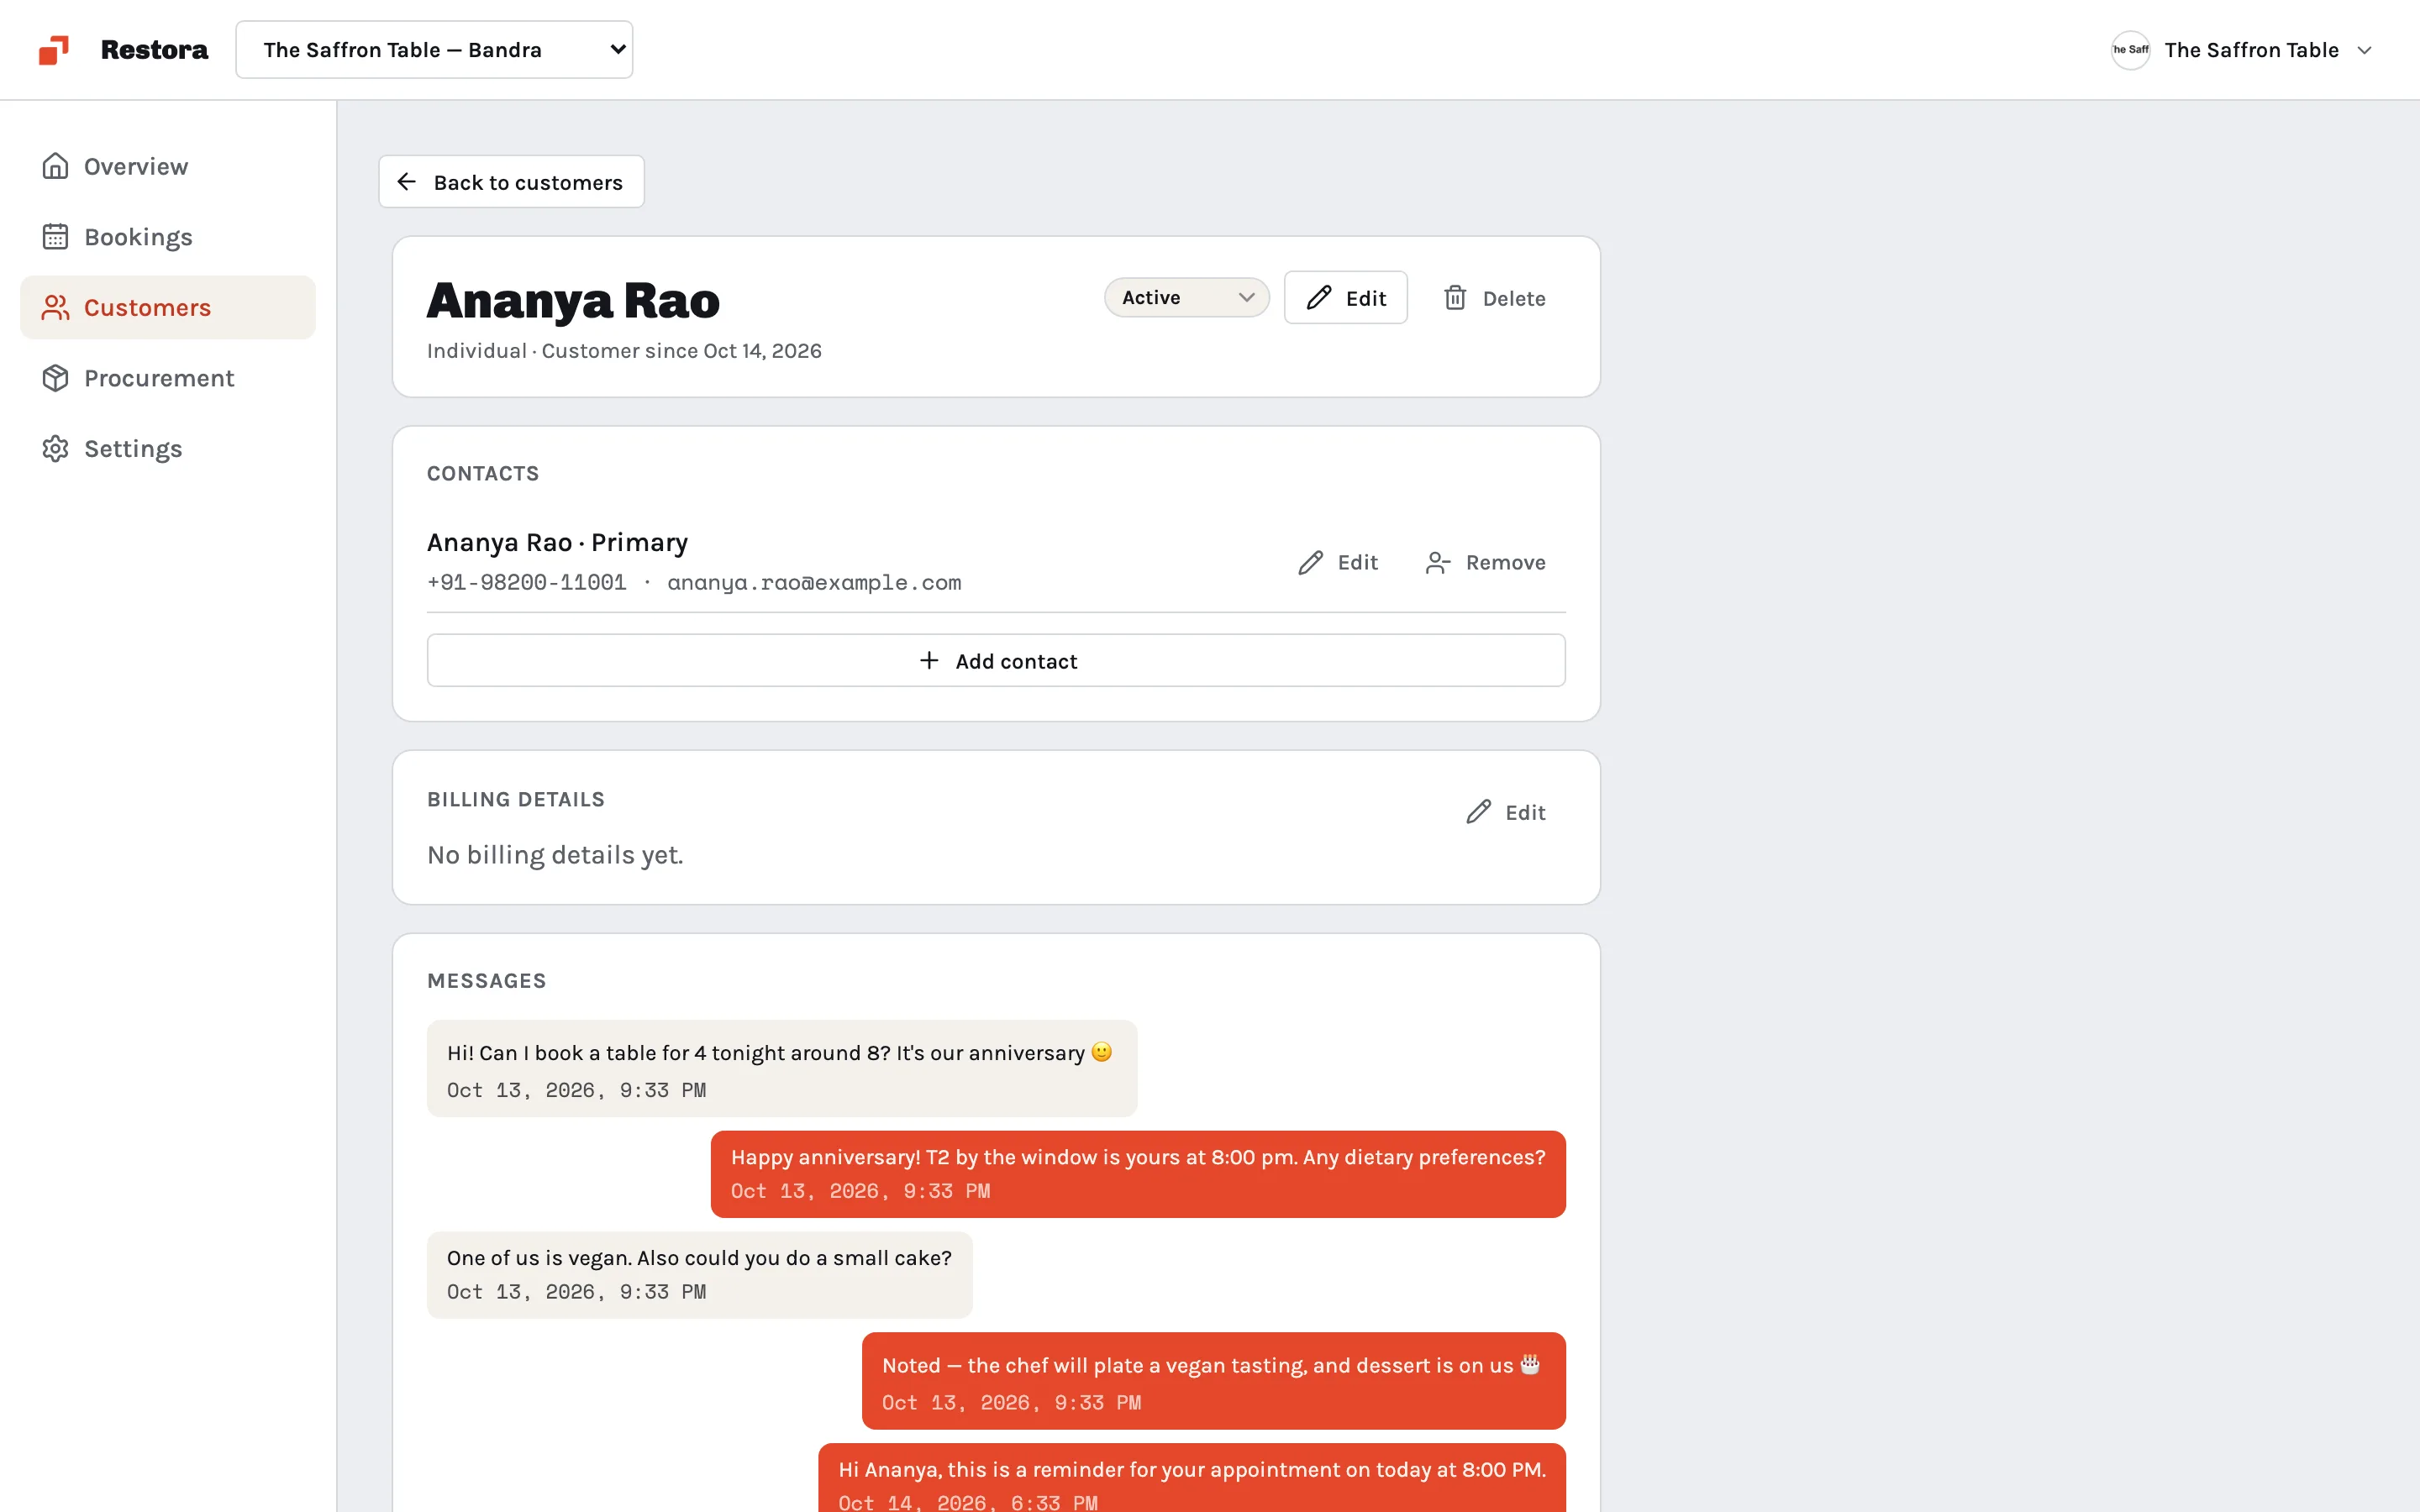This screenshot has width=2420, height=1512.
Task: Open Customers in sidebar
Action: [x=168, y=307]
